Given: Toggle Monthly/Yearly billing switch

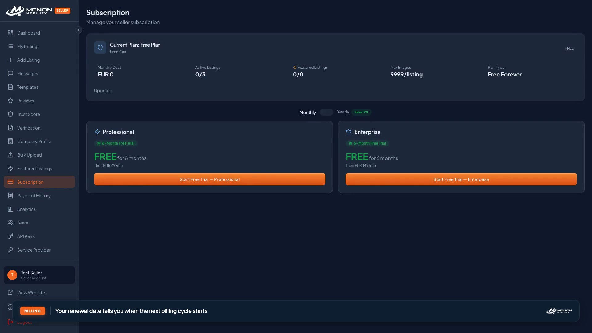Looking at the screenshot, I should point(326,112).
